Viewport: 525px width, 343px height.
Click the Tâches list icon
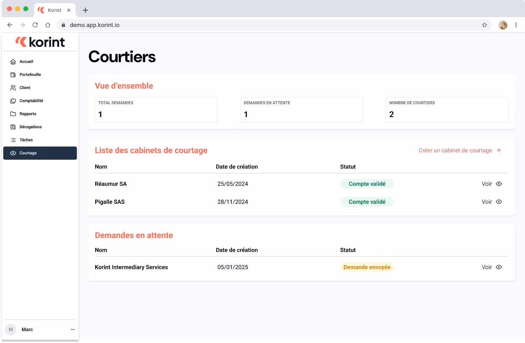pos(13,140)
